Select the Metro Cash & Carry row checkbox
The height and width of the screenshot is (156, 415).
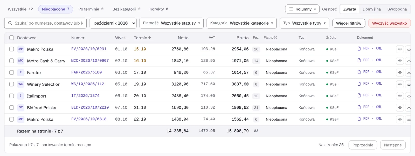11,61
